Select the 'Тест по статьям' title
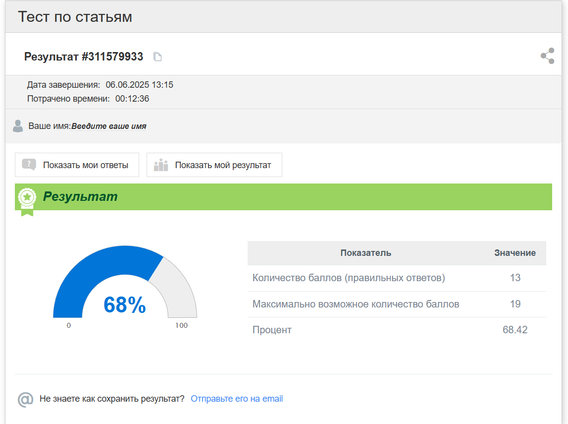This screenshot has width=568, height=424. [75, 17]
